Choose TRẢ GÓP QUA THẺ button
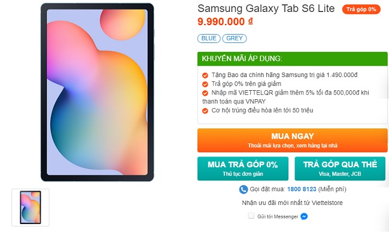The image size is (389, 236). 340,168
